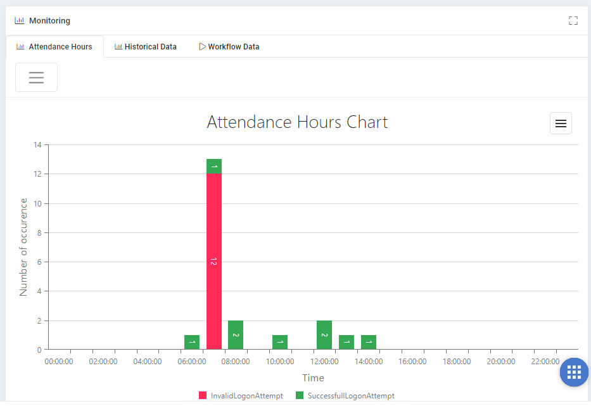Toggle SuccessfullLogonAttempt series in legend
Screen dimensions: 591x406
point(345,395)
